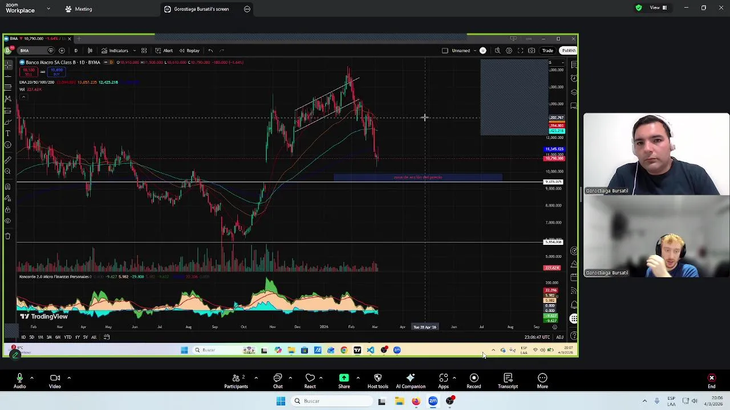Image resolution: width=730 pixels, height=410 pixels.
Task: Open the fib retracement tool icon
Action: pyautogui.click(x=8, y=88)
